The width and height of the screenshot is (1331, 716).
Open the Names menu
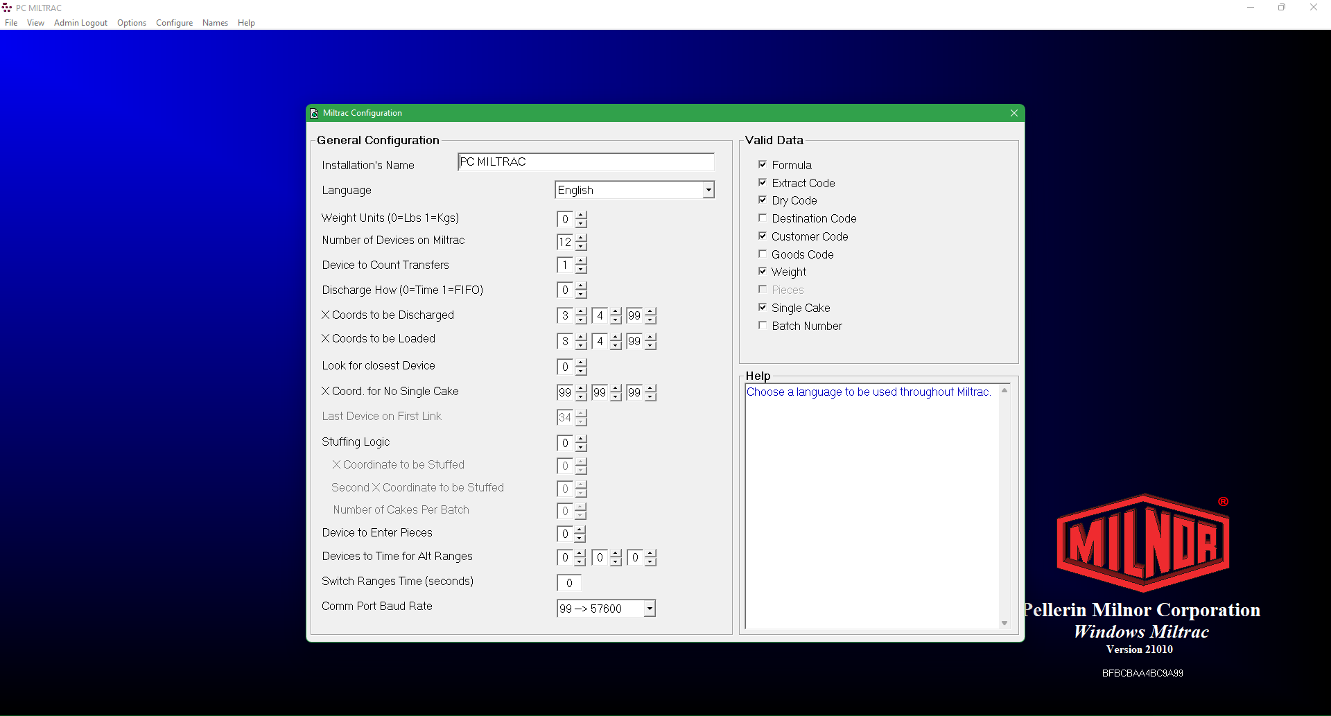(x=215, y=23)
